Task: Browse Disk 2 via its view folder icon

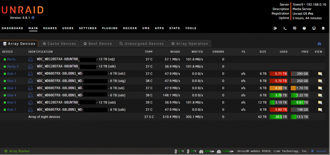Action: 320,81
